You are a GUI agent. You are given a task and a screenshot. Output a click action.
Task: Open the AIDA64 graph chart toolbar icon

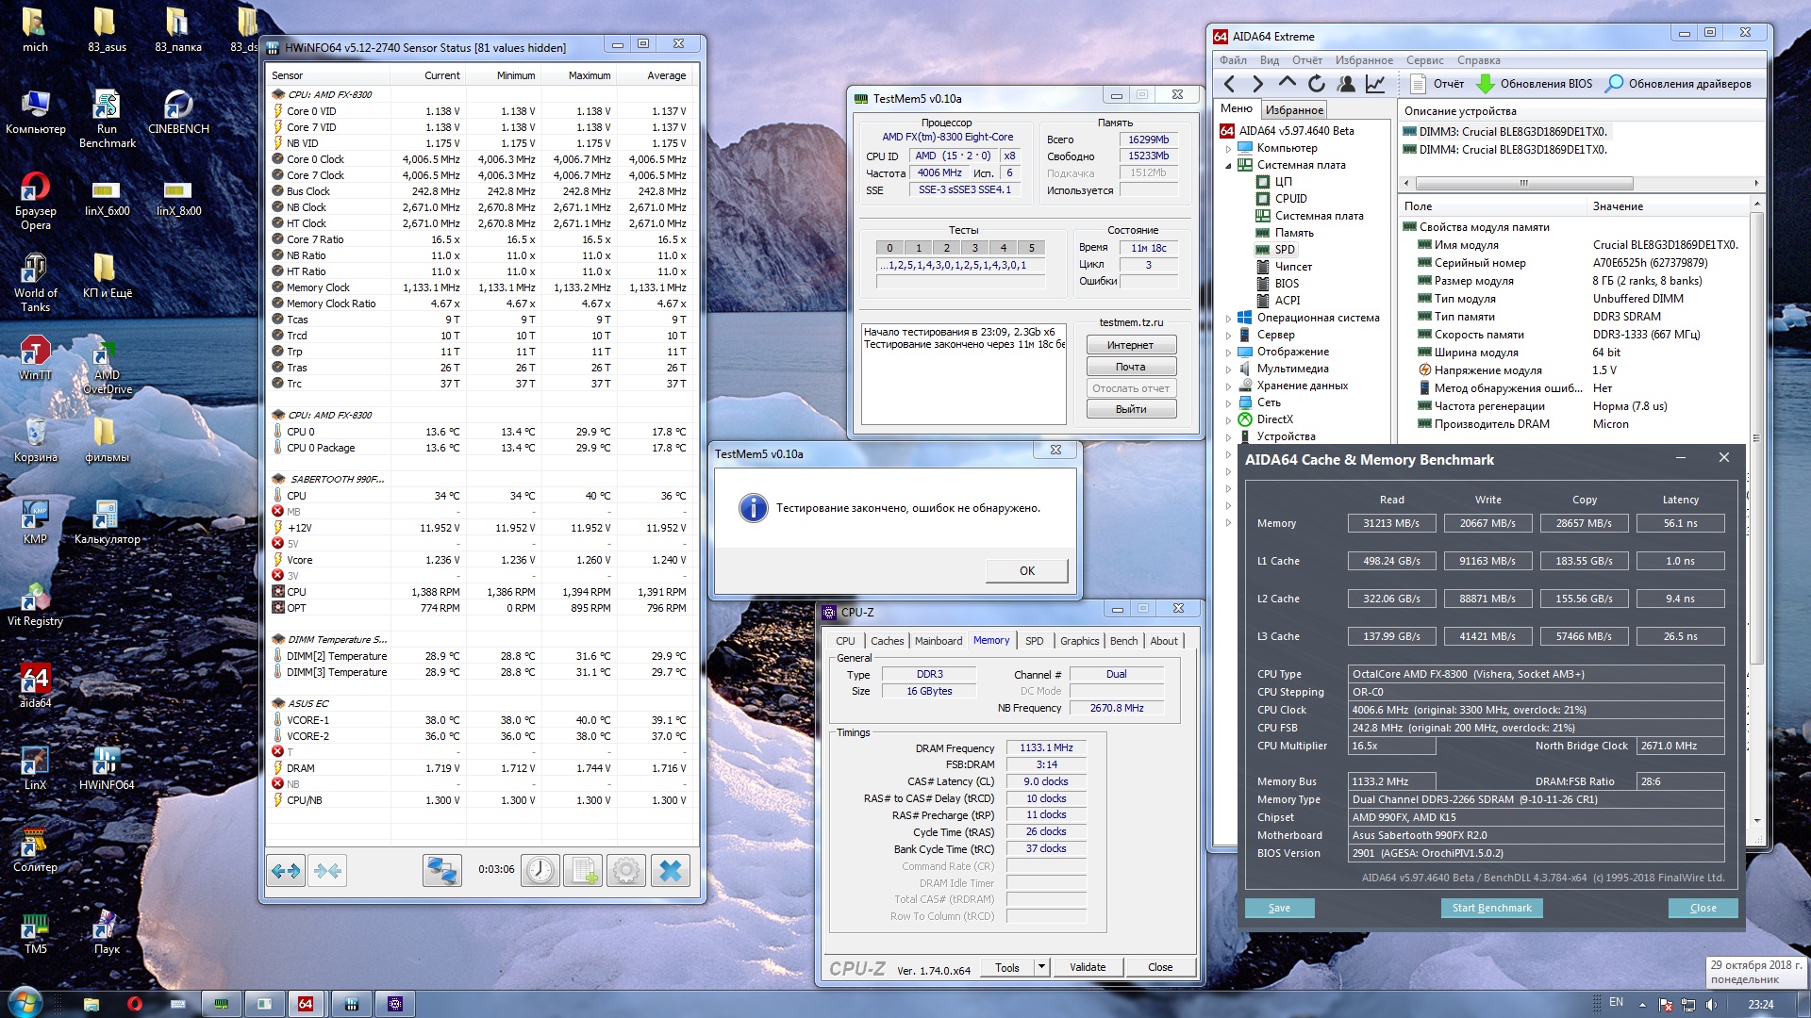click(x=1375, y=84)
